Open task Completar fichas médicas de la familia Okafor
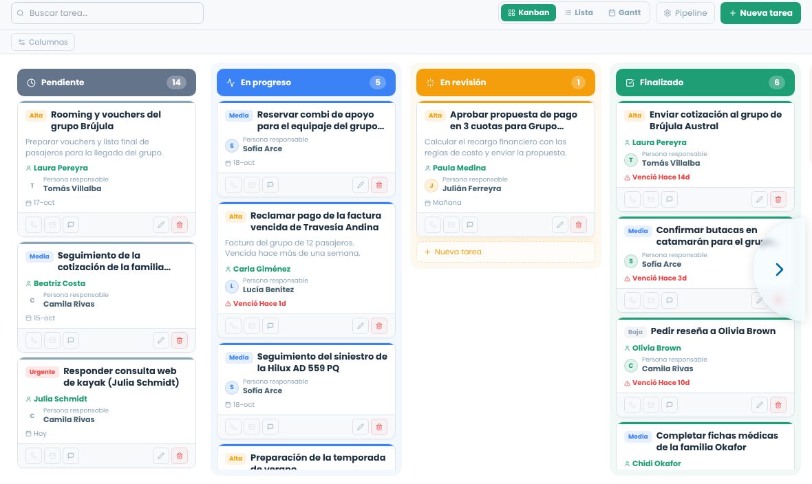 coord(717,441)
